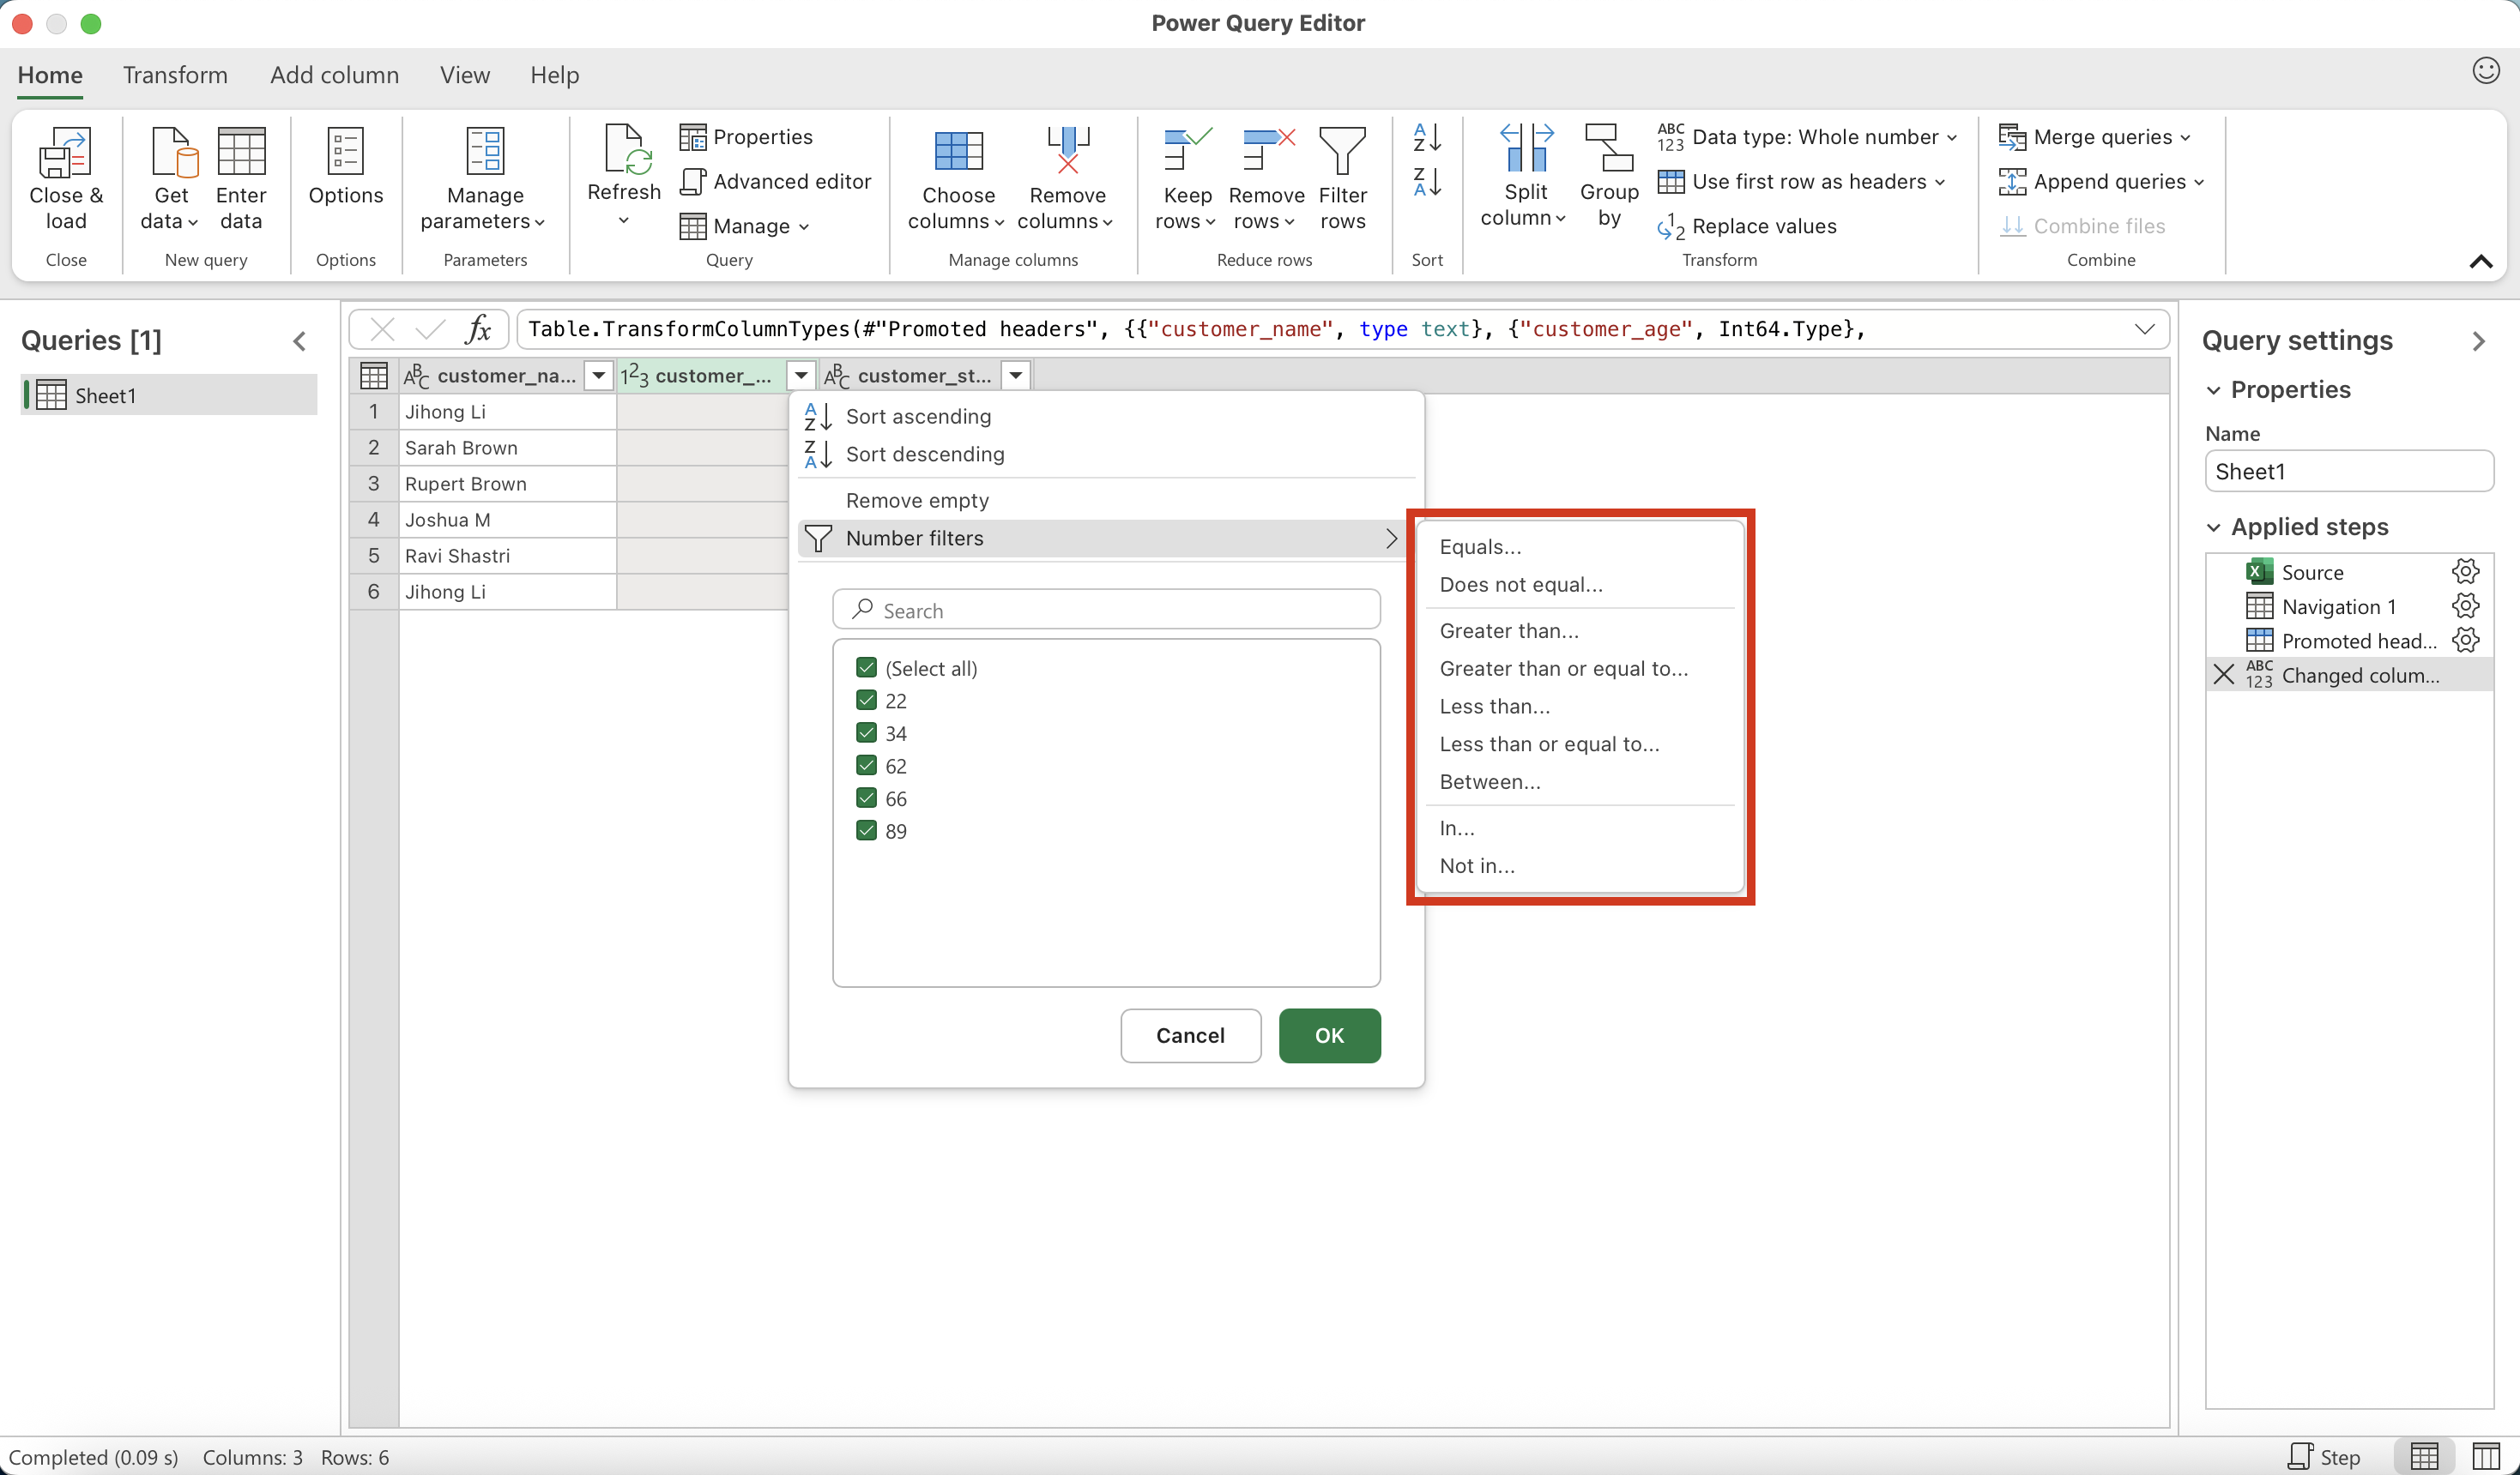Open the Advanced editor
This screenshot has width=2520, height=1475.
pyautogui.click(x=776, y=181)
